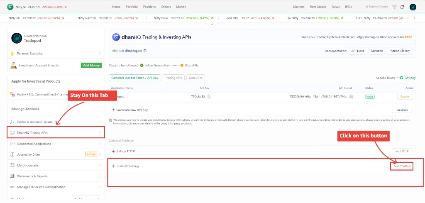Click the API Docs button
Screen dimensions: 425x203
[x=357, y=51]
